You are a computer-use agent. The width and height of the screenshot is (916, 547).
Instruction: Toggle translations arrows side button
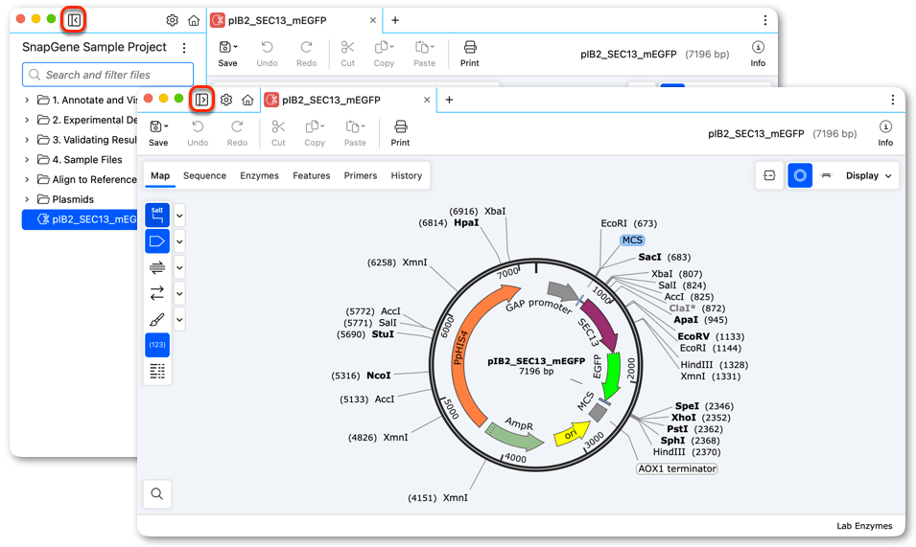[x=157, y=293]
